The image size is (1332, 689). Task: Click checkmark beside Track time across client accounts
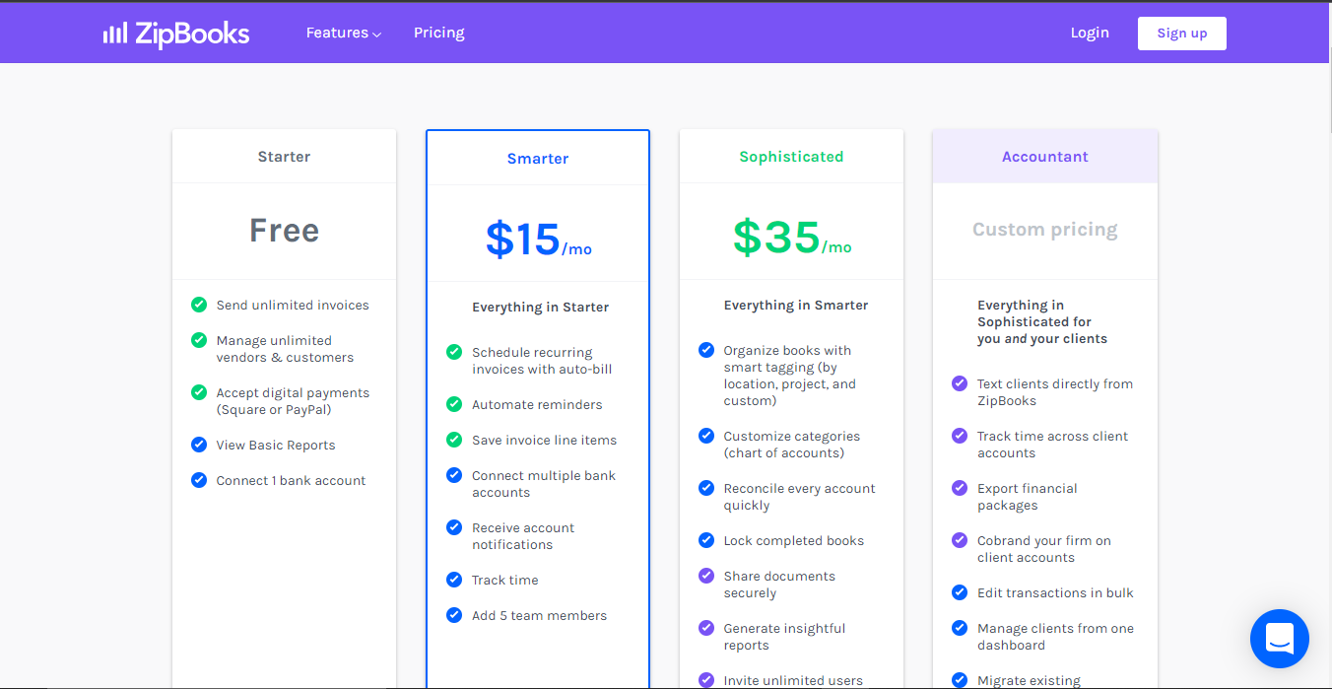(960, 436)
